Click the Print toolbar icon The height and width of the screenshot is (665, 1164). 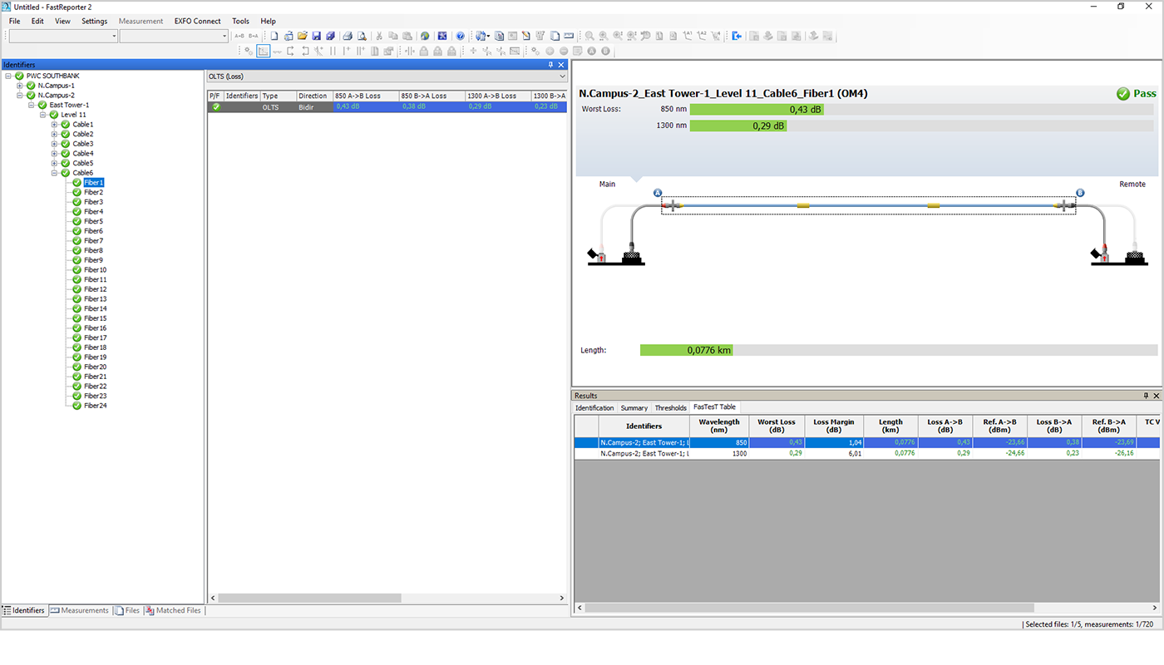click(348, 36)
